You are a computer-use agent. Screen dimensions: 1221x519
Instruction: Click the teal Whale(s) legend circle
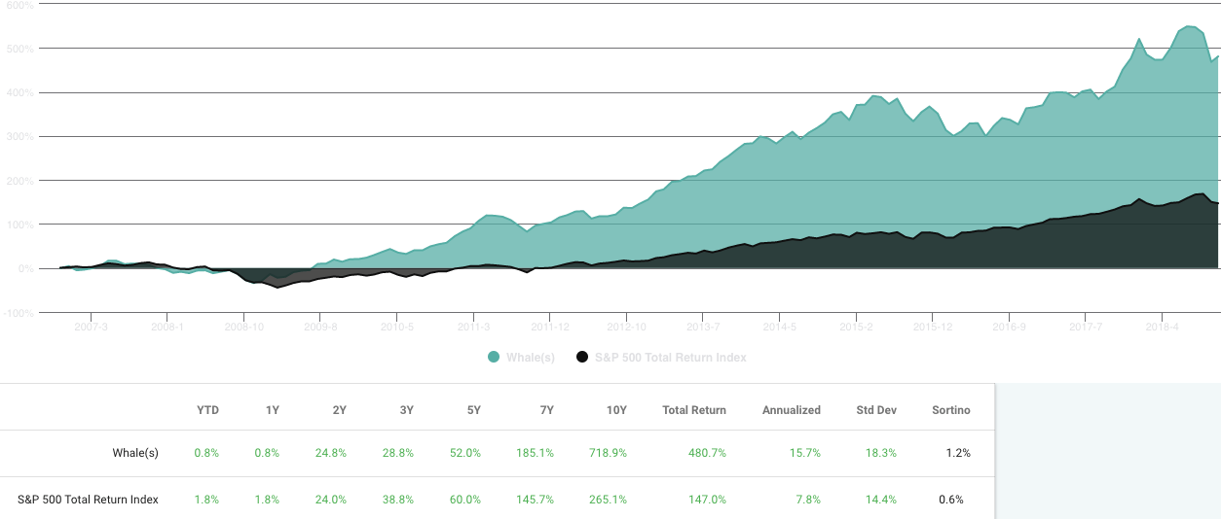point(494,358)
